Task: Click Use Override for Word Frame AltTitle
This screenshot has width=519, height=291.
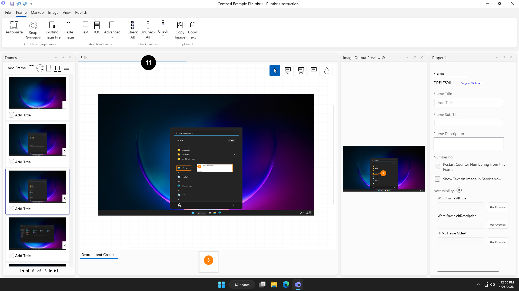Action: (497, 207)
